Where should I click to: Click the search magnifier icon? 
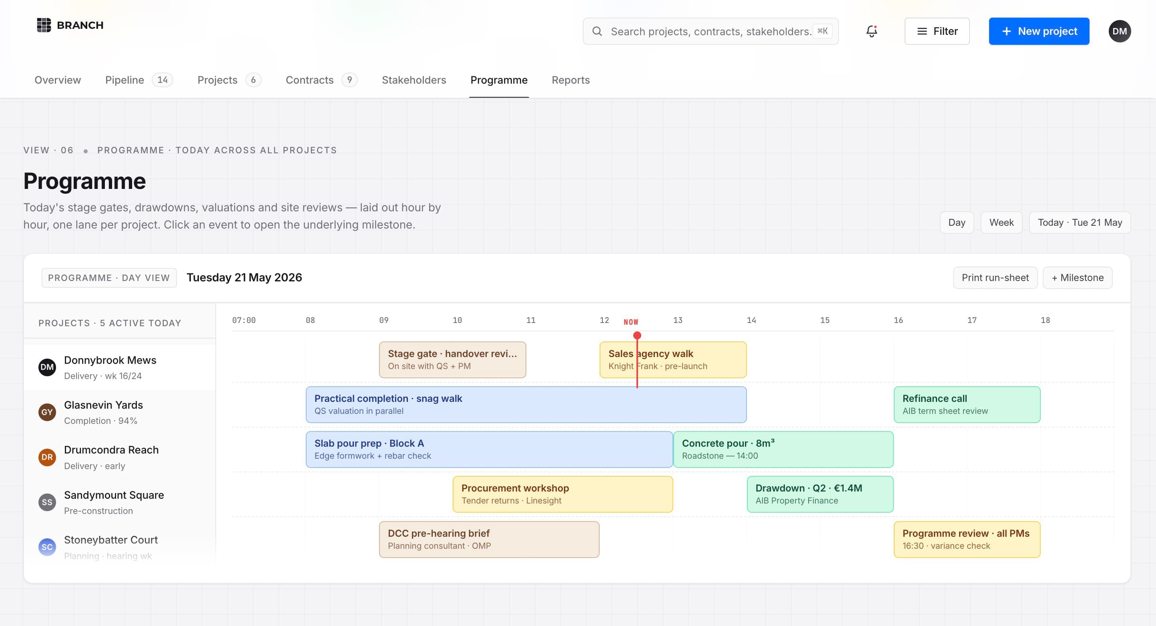click(x=597, y=31)
